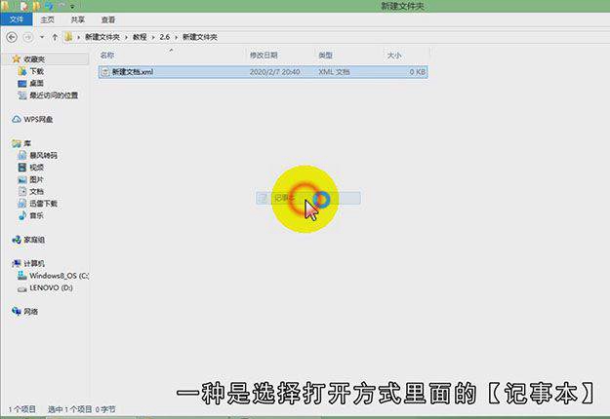
Task: Click the 2020/2/7 20:40 date cell
Action: click(274, 72)
